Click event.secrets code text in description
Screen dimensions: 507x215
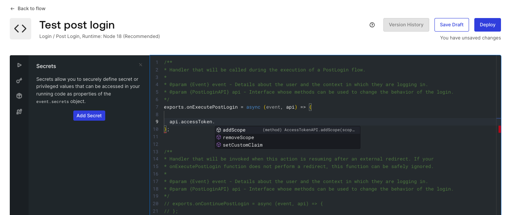(x=53, y=102)
